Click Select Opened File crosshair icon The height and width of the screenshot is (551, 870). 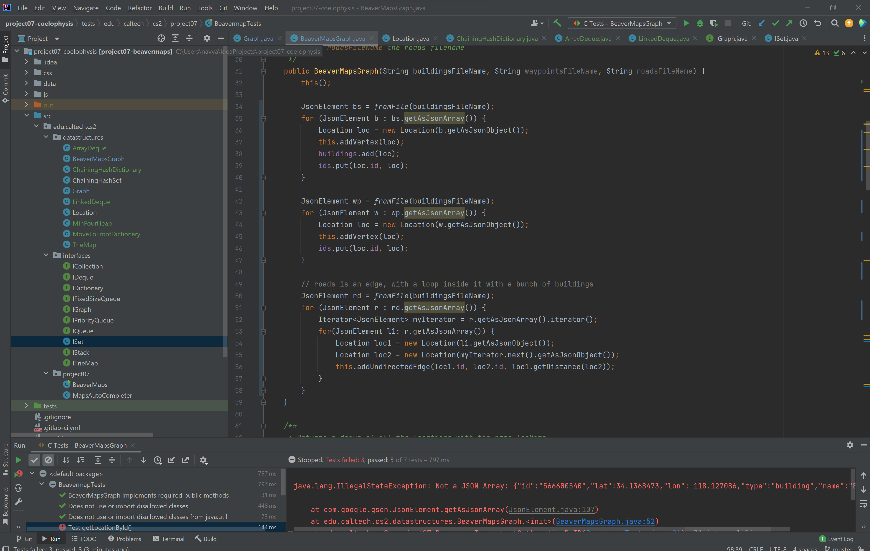pos(161,38)
